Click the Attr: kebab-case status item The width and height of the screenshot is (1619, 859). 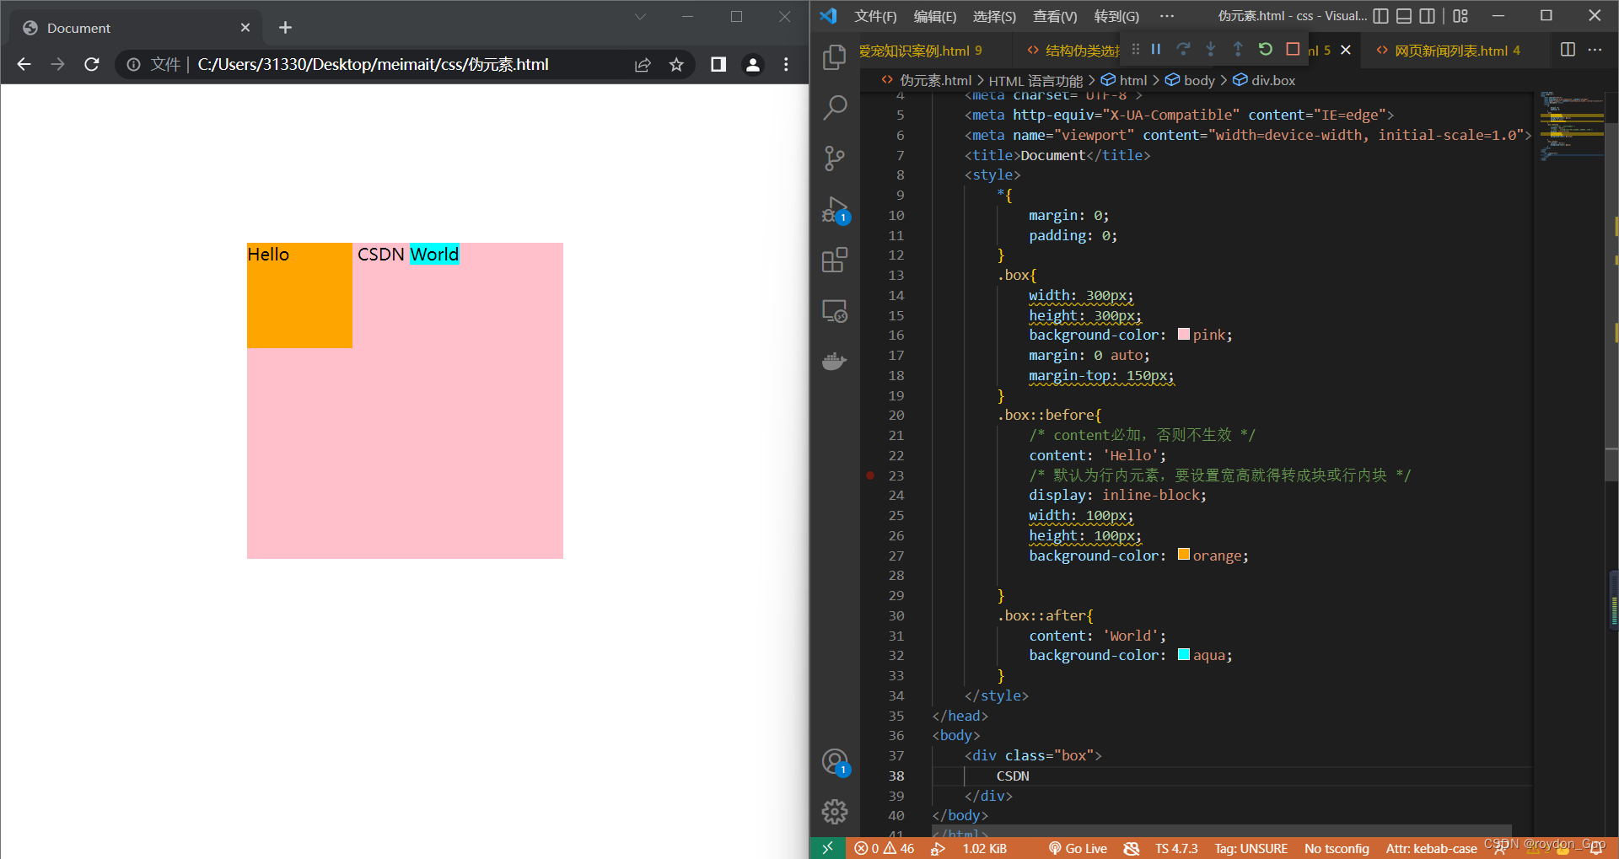(x=1431, y=848)
